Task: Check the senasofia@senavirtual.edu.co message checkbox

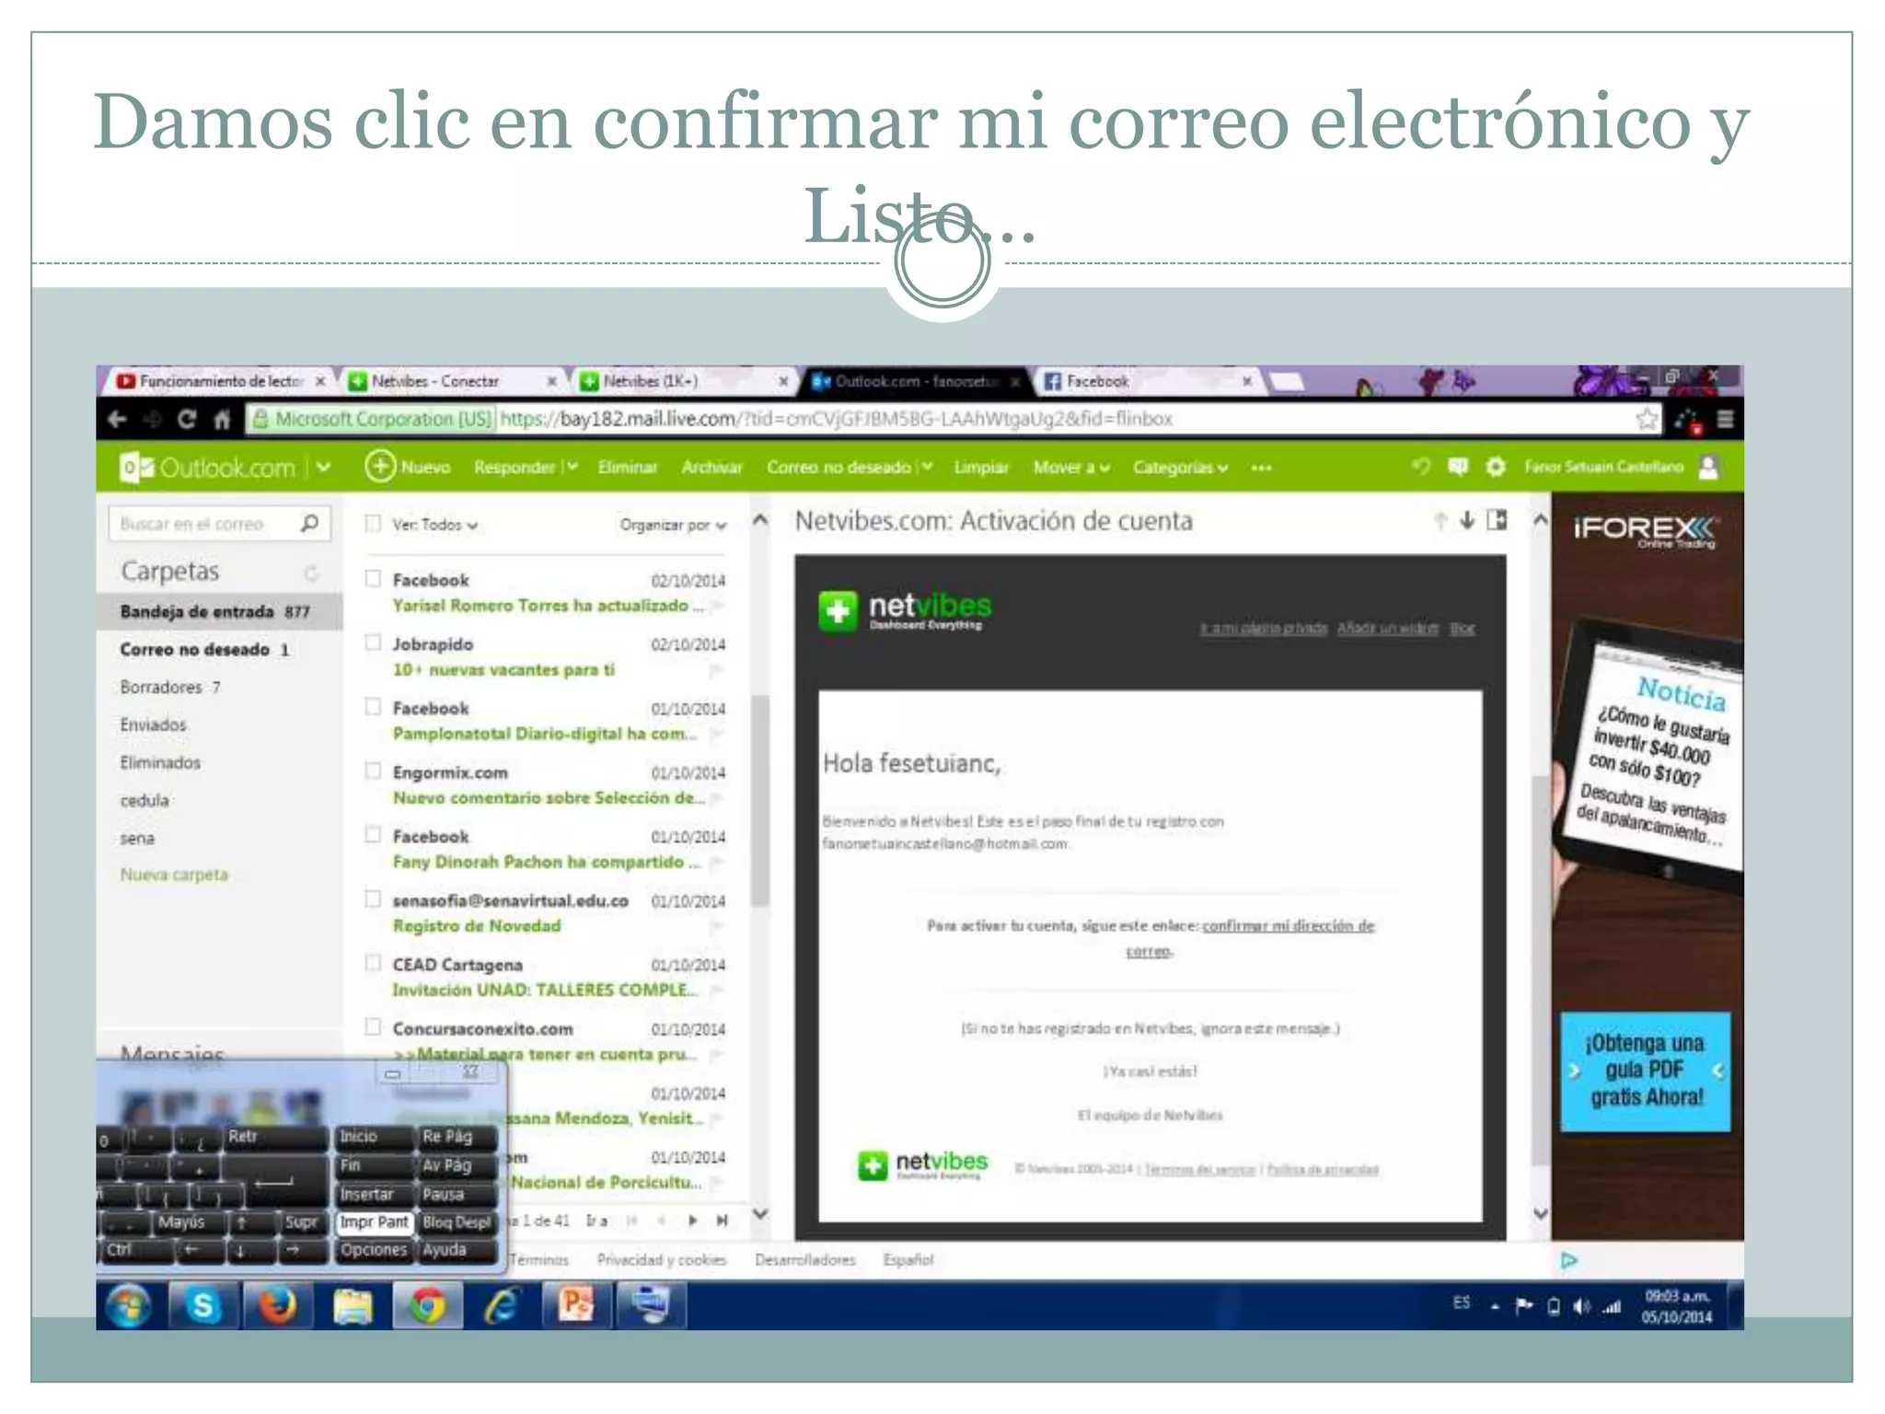Action: (x=373, y=898)
